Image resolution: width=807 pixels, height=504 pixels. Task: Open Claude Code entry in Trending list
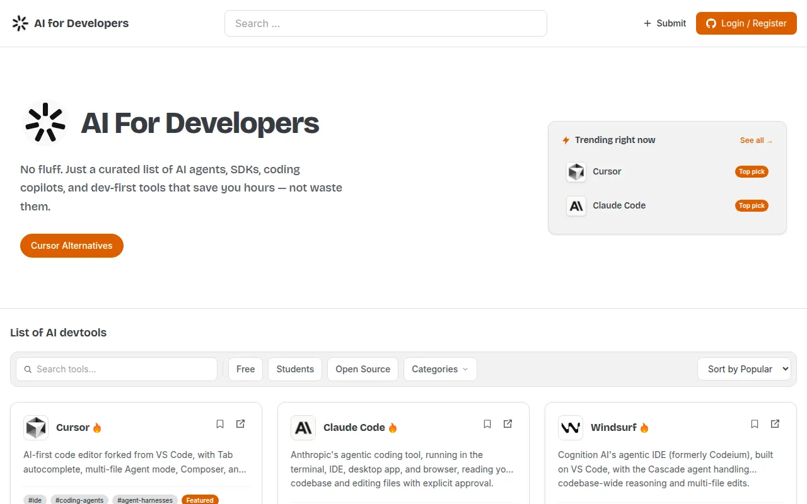(x=668, y=206)
